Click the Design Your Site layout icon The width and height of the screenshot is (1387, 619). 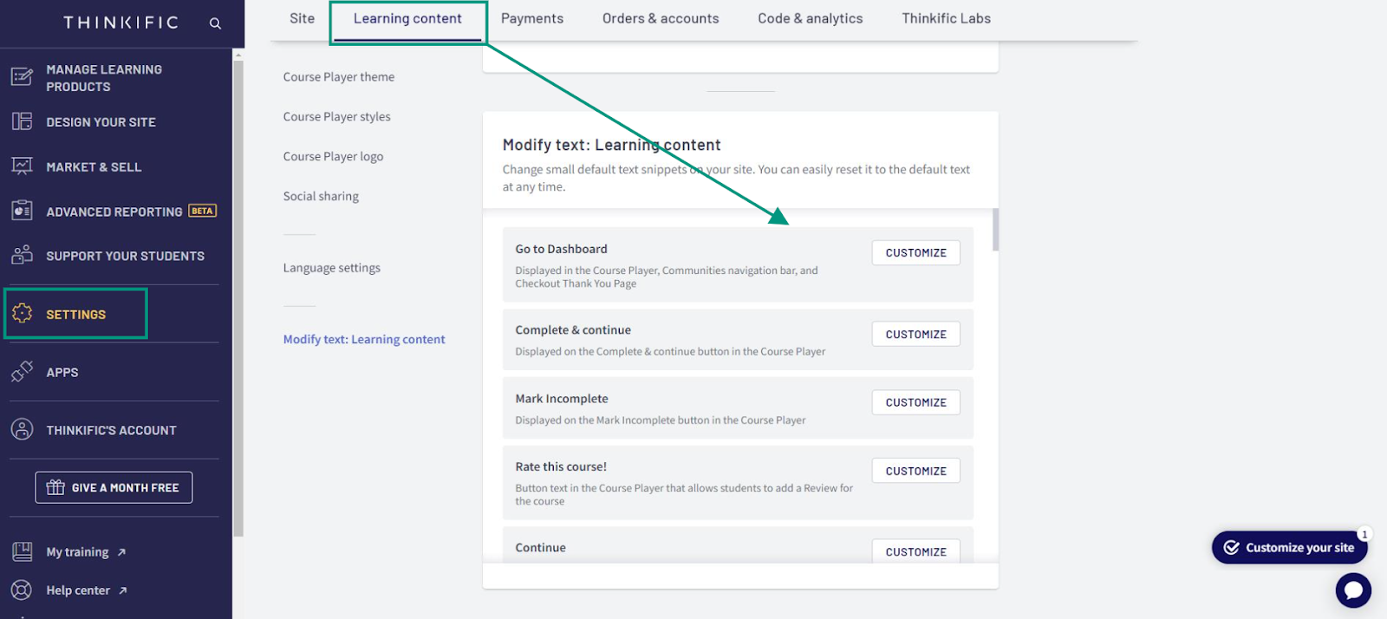pos(22,121)
